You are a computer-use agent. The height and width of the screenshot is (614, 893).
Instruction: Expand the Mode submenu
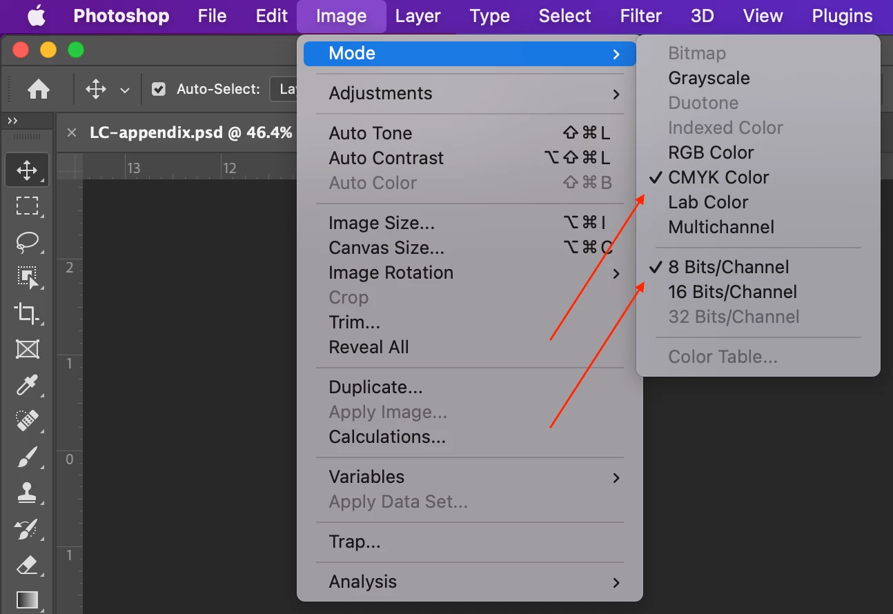(x=469, y=53)
